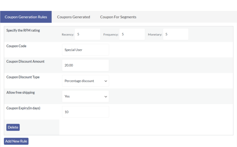This screenshot has width=237, height=147.
Task: Open the Allow free shipping dropdown
Action: 85,97
